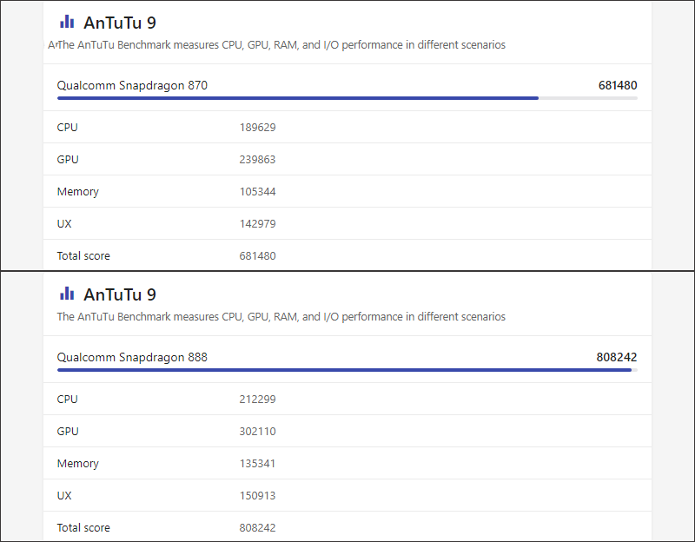The width and height of the screenshot is (695, 542).
Task: Click the lower AnTuTu benchmark description text
Action: [281, 316]
